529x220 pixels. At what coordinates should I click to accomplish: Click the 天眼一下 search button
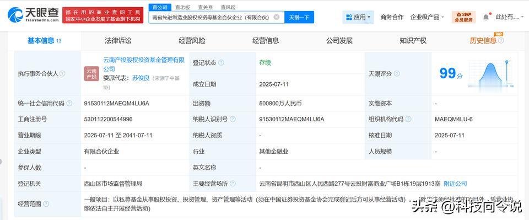point(299,17)
